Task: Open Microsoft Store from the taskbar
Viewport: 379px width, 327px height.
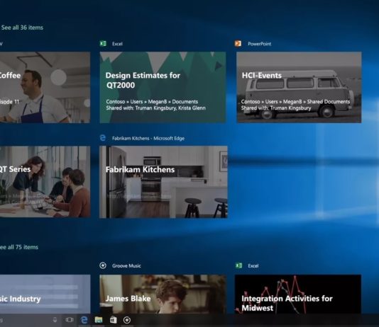Action: [x=113, y=320]
